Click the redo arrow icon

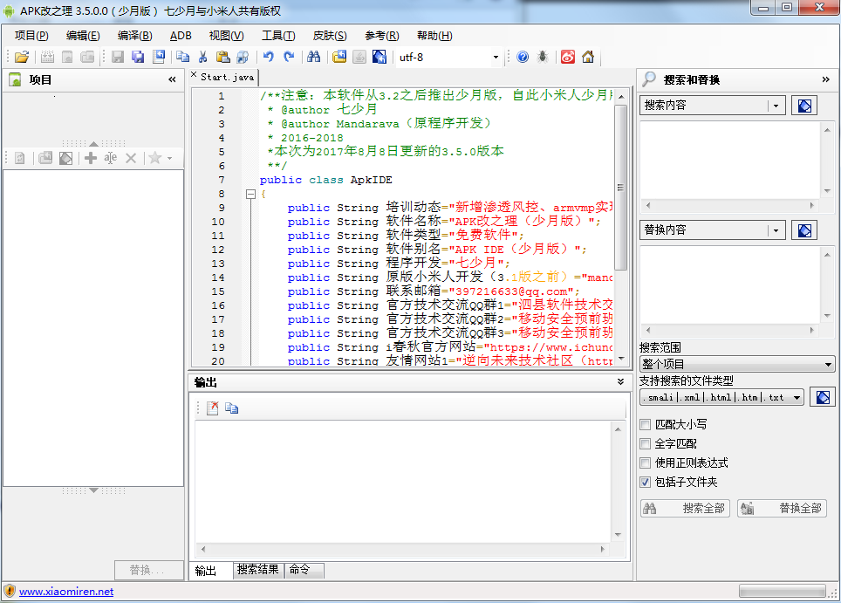pos(289,57)
